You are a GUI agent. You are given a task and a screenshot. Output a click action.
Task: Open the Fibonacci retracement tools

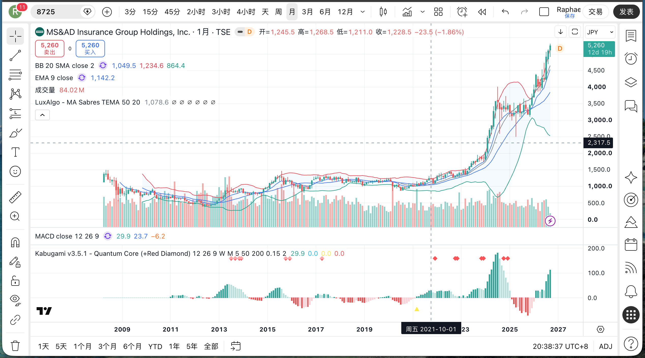point(15,75)
